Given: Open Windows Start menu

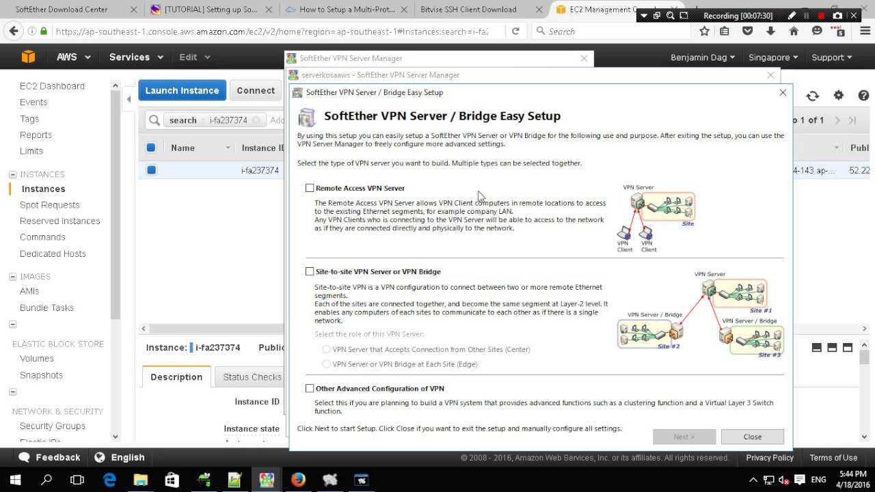Looking at the screenshot, I should pyautogui.click(x=14, y=480).
